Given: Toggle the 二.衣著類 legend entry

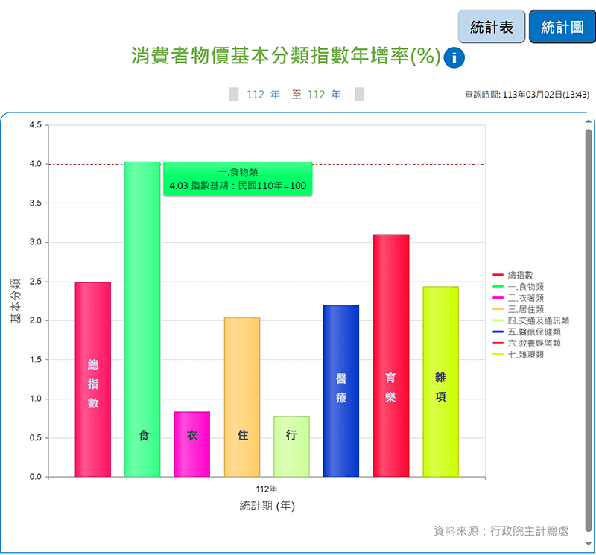Looking at the screenshot, I should (x=525, y=297).
